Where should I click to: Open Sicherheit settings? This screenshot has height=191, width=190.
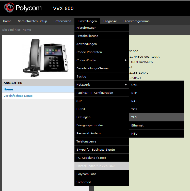coord(102,182)
